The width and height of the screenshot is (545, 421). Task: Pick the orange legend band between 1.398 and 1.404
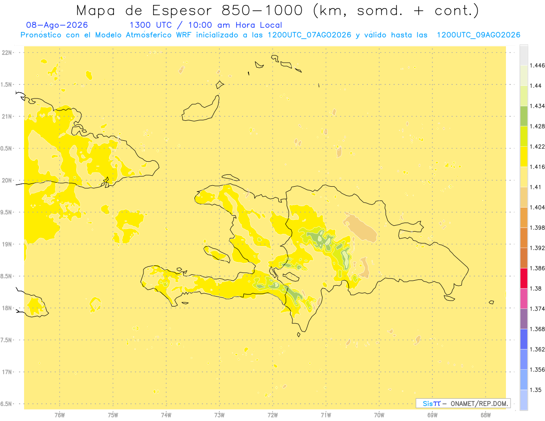[x=524, y=217]
